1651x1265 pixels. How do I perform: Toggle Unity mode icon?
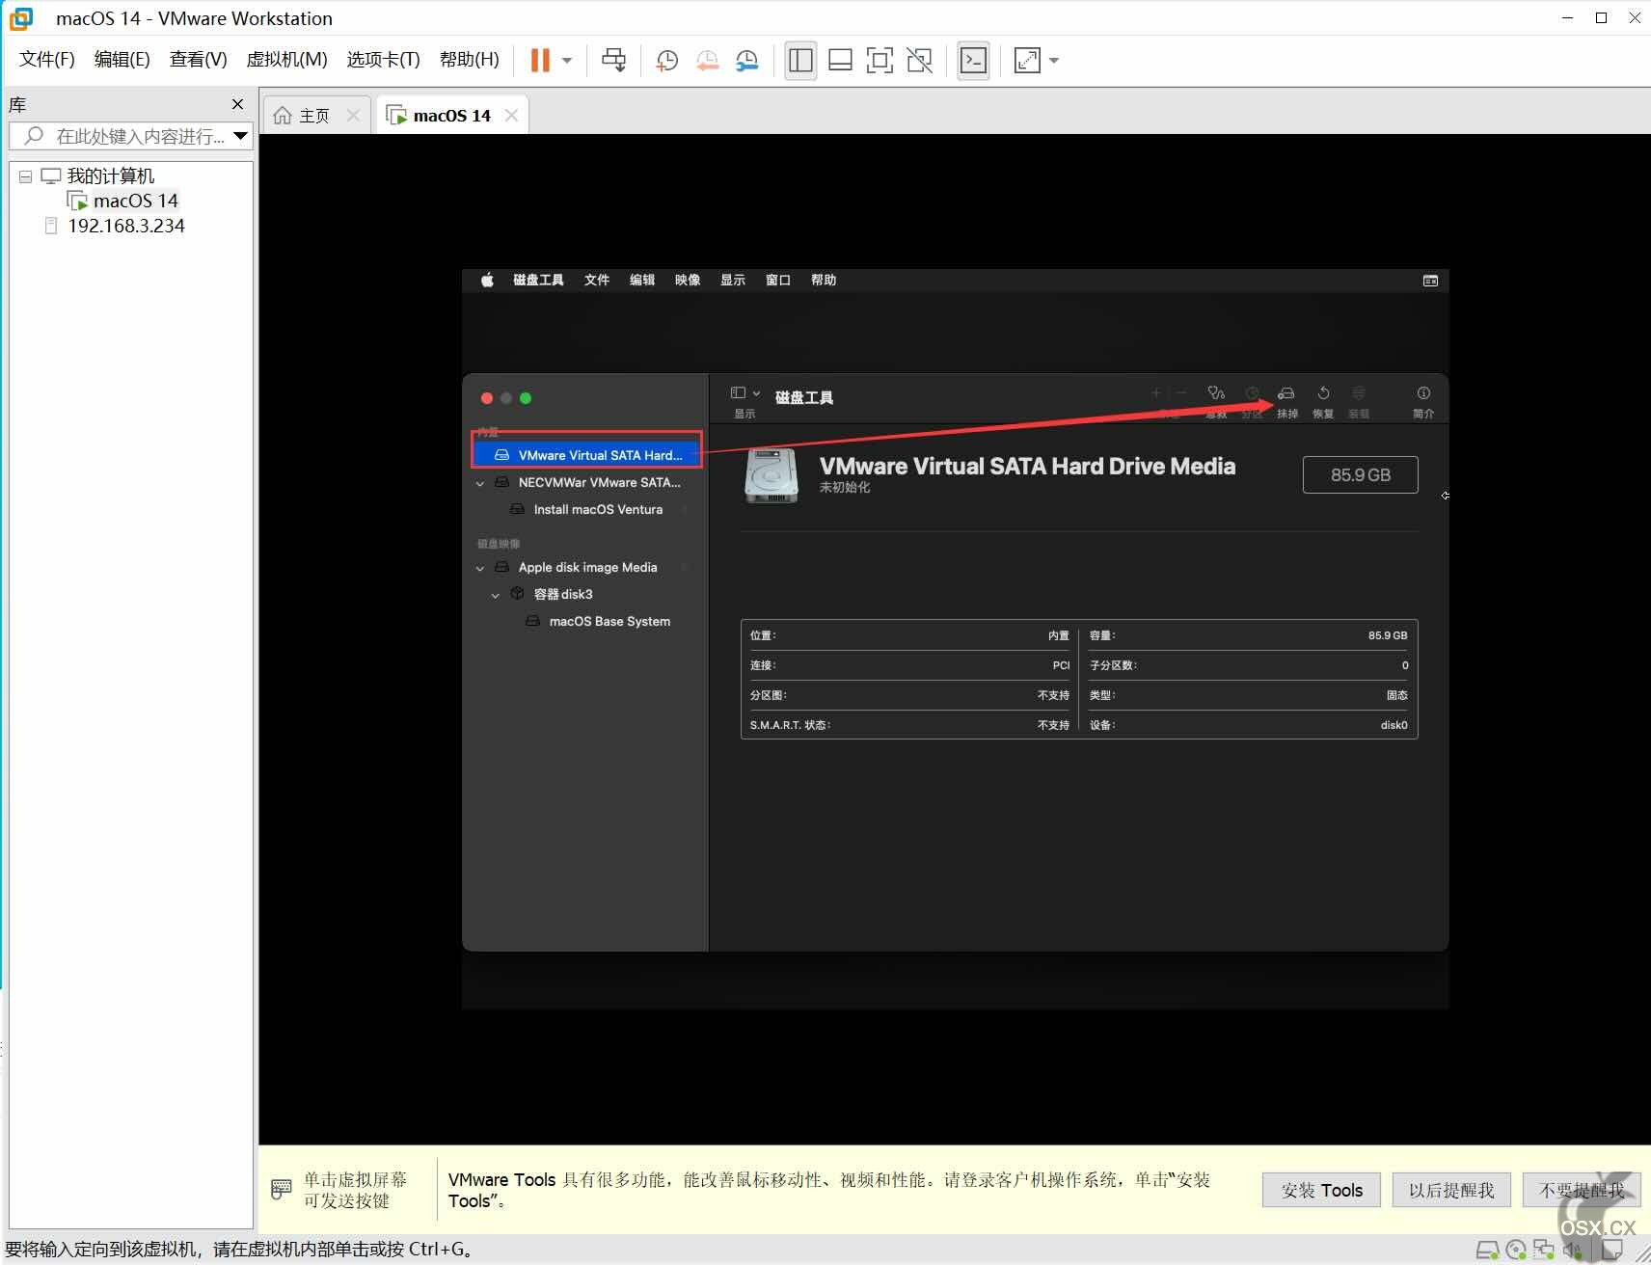[x=920, y=61]
